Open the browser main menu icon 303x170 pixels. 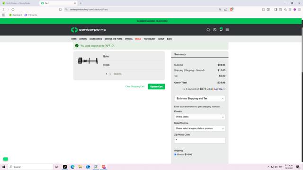coord(300,9)
